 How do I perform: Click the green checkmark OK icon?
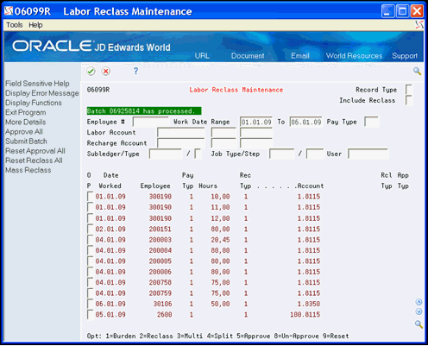[x=91, y=71]
